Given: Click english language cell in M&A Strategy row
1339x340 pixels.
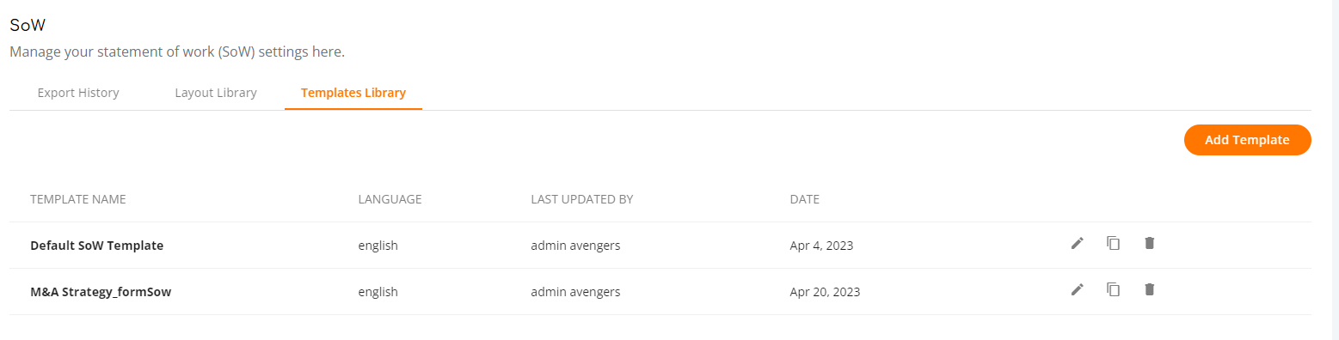Looking at the screenshot, I should 378,292.
